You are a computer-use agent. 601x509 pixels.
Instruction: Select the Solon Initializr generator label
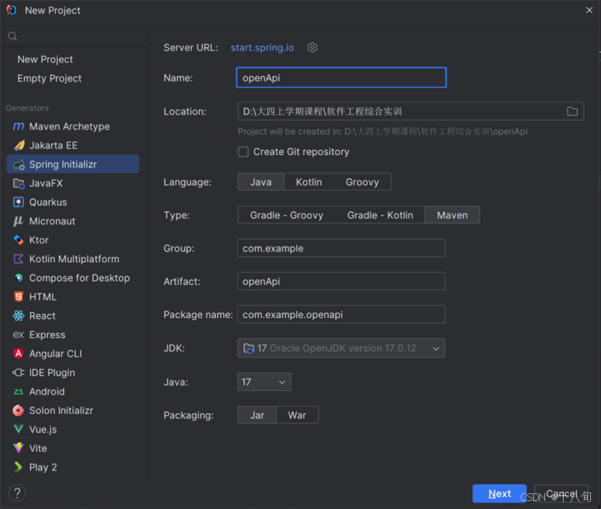coord(61,410)
